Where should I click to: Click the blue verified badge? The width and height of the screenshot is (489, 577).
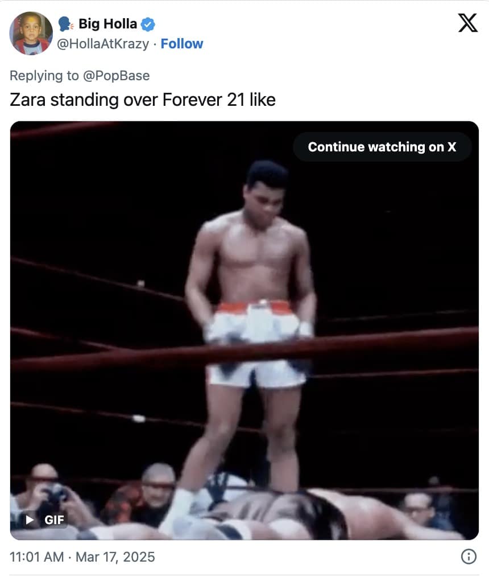(148, 24)
